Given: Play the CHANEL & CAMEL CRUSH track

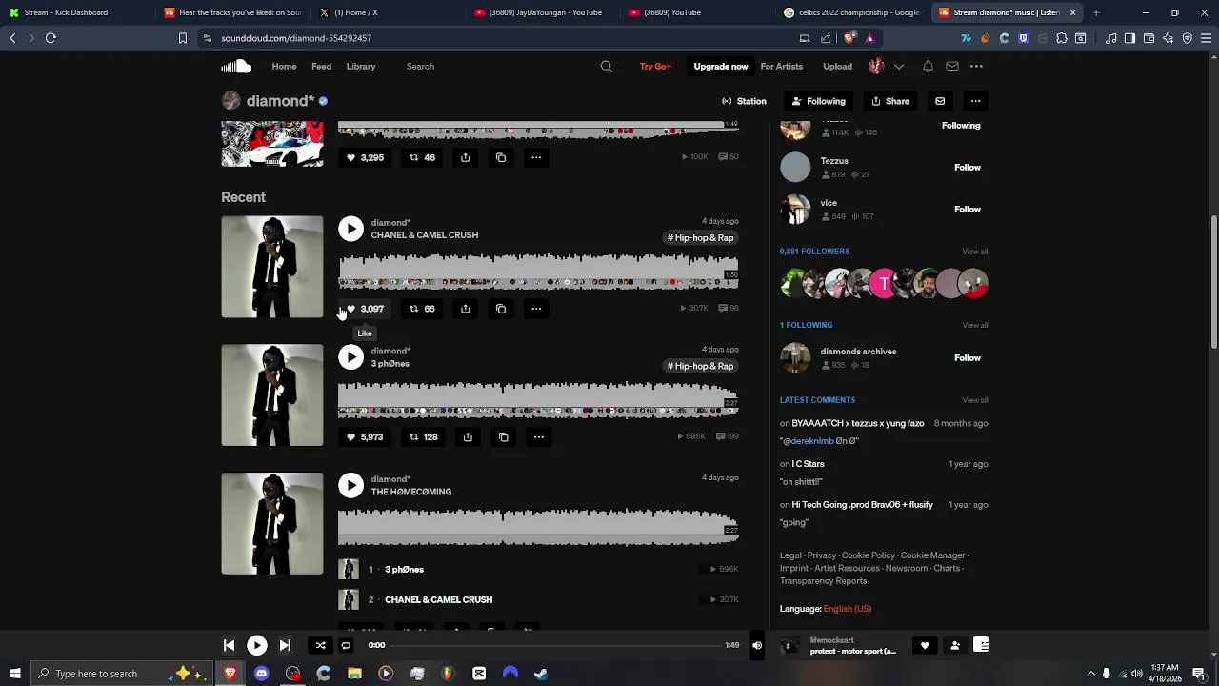Looking at the screenshot, I should click(350, 229).
